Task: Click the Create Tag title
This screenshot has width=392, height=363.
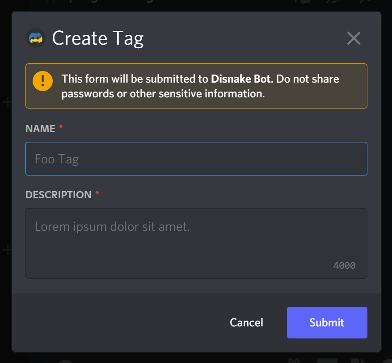Action: [x=98, y=38]
